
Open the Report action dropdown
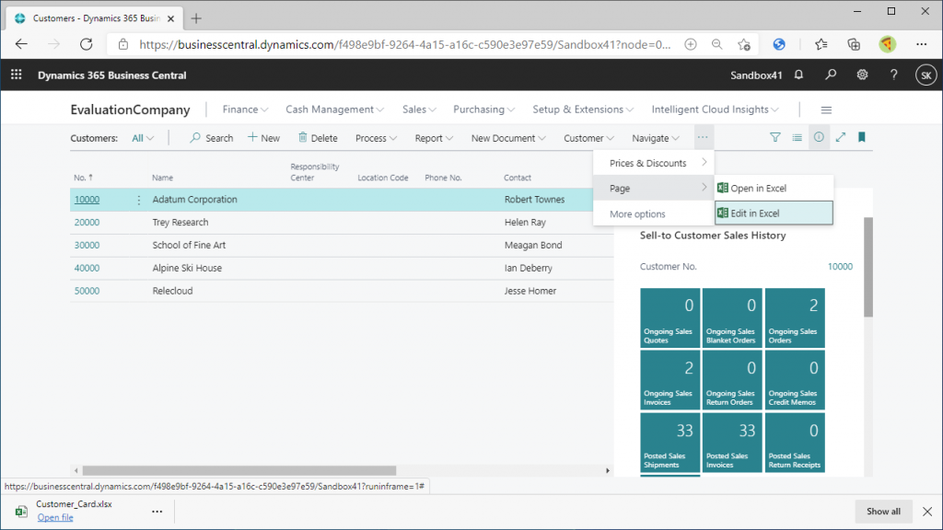coord(434,138)
